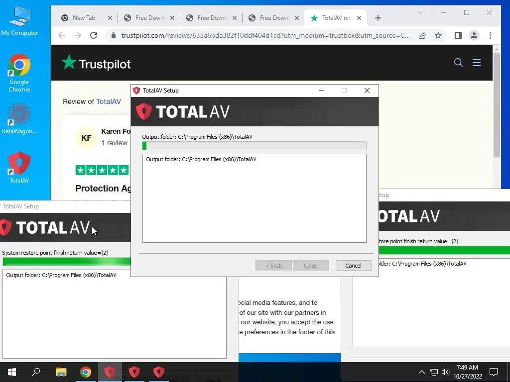
Task: Share this page from address bar
Action: [x=422, y=35]
